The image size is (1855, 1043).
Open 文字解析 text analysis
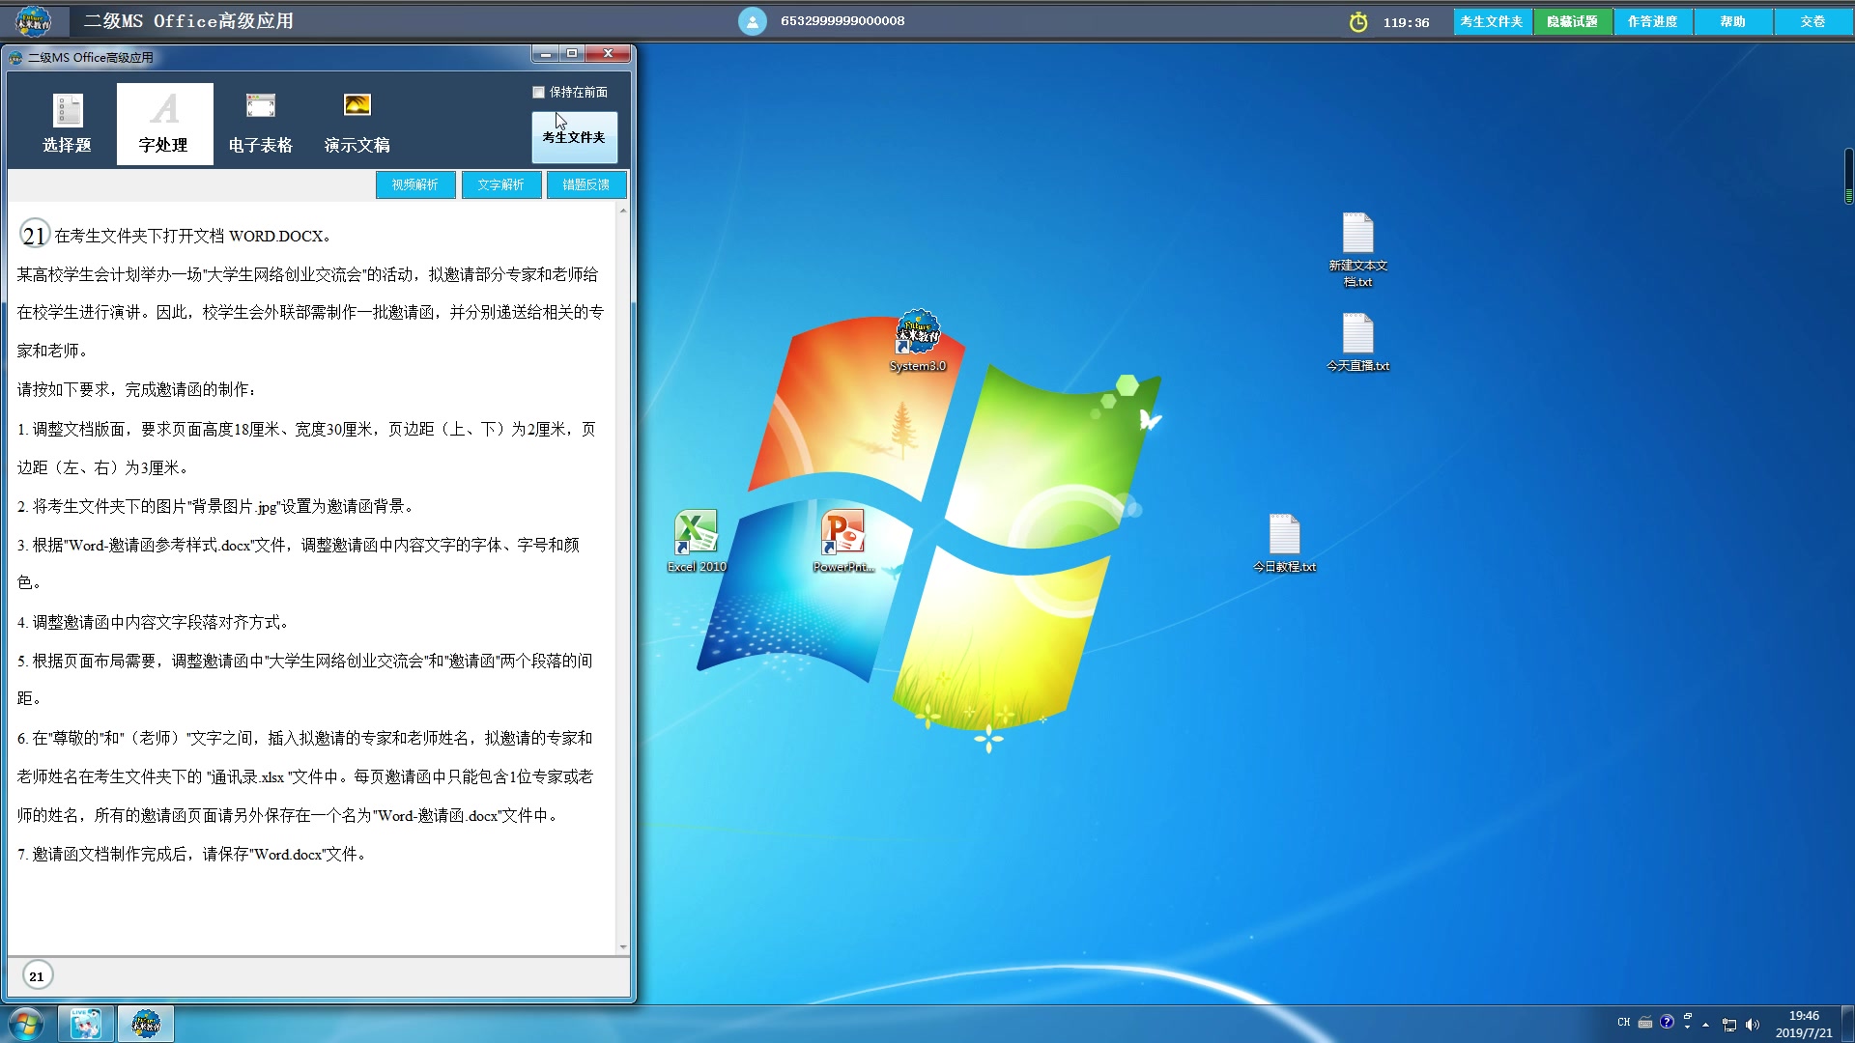click(x=501, y=183)
